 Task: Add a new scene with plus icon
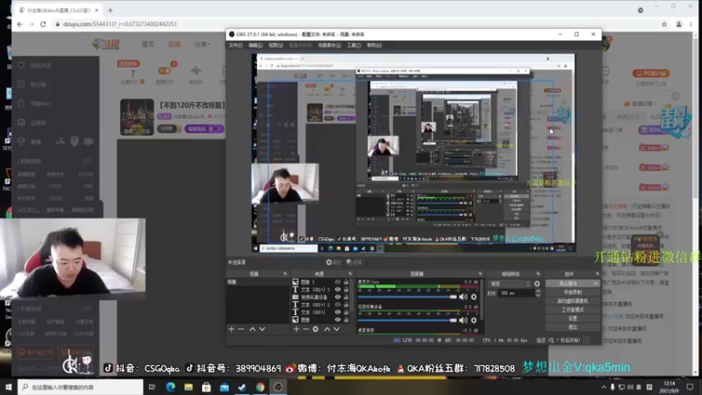click(x=232, y=329)
